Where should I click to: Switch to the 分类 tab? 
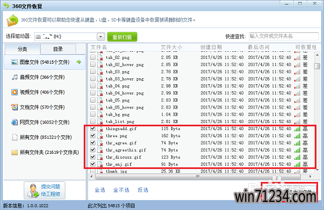pyautogui.click(x=22, y=49)
